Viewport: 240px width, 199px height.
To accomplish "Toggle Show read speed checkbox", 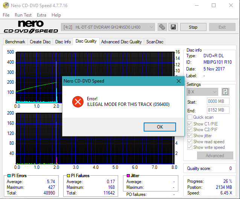I will pyautogui.click(x=190, y=141).
